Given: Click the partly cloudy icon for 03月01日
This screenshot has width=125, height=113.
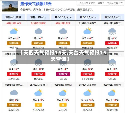Looking at the screenshot, I should click(x=88, y=93).
